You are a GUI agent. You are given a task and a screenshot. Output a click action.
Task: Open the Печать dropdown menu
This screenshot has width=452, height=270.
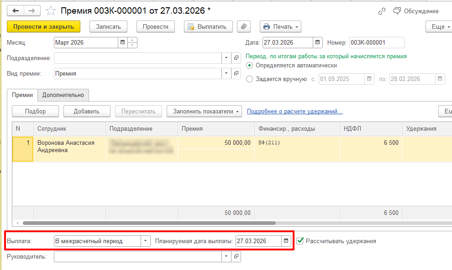click(280, 26)
